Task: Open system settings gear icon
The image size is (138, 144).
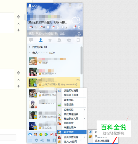Action: pyautogui.click(x=36, y=140)
